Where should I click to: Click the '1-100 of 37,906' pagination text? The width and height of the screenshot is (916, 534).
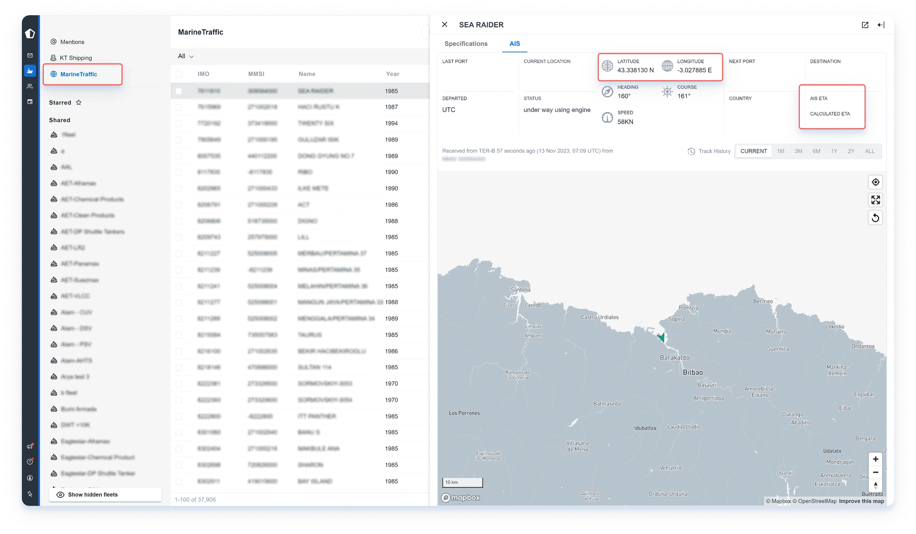[195, 500]
